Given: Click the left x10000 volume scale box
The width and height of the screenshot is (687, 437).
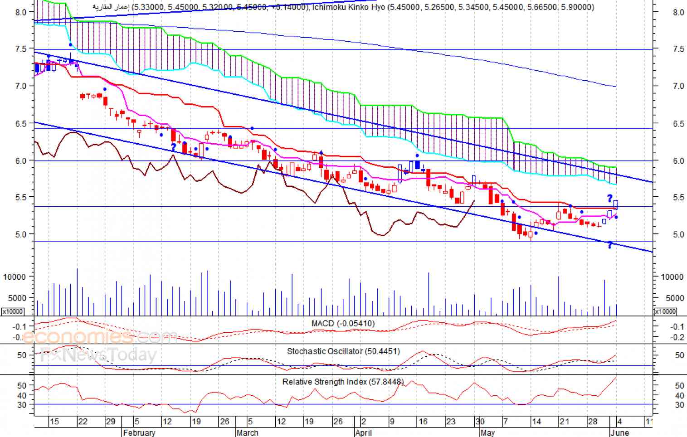Looking at the screenshot, I should point(13,311).
